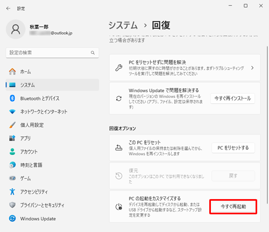
Task: Click the sync icon beside Windows Update で問題を解決する
Action: (x=119, y=99)
